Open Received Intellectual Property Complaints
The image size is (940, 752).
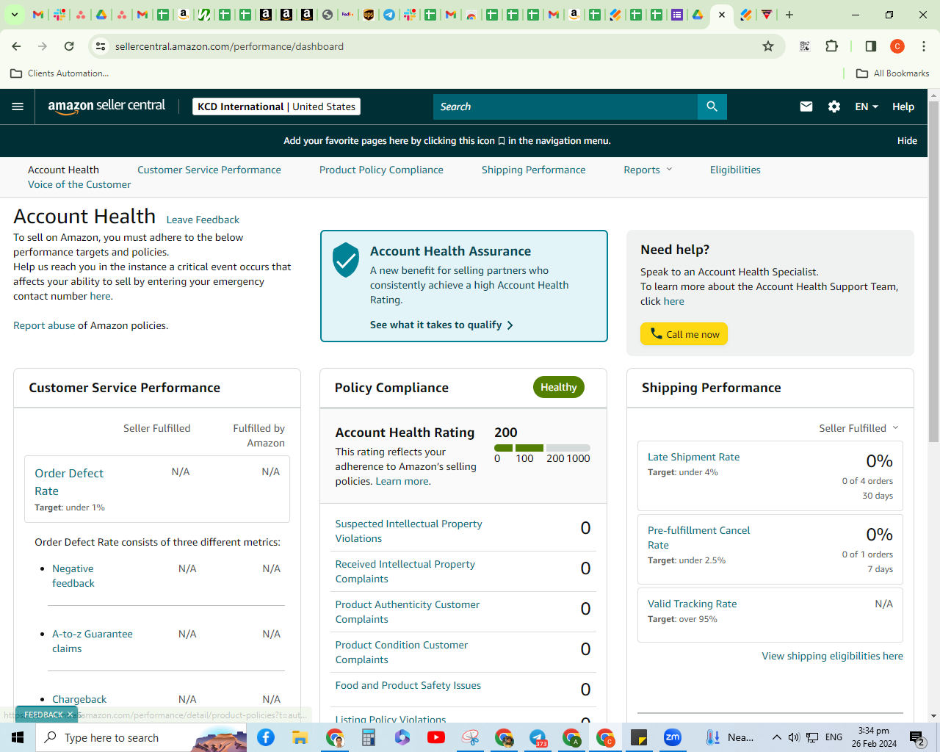(405, 571)
